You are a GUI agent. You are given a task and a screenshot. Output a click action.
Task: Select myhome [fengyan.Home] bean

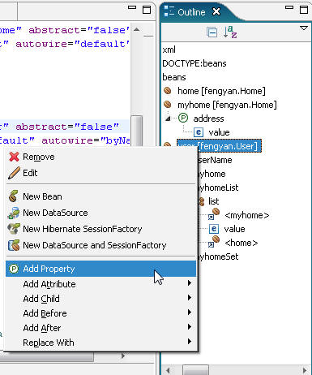227,105
